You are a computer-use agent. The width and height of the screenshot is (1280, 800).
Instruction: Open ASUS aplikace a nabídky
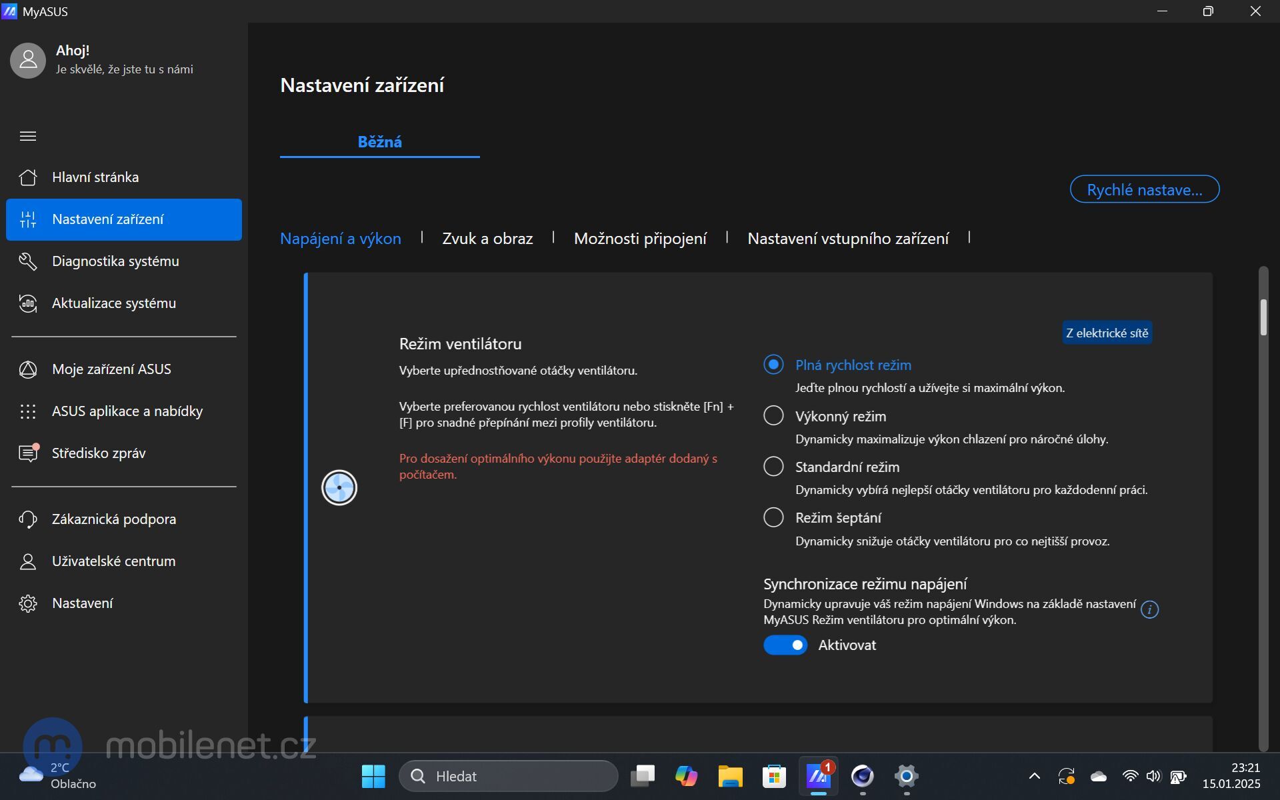(127, 411)
